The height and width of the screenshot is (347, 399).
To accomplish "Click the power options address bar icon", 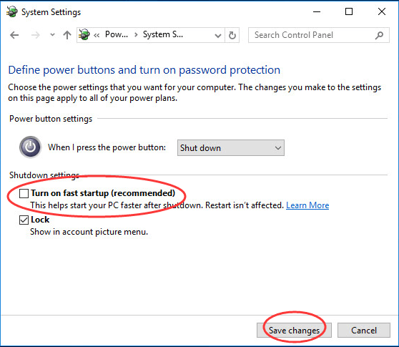I will pyautogui.click(x=84, y=34).
